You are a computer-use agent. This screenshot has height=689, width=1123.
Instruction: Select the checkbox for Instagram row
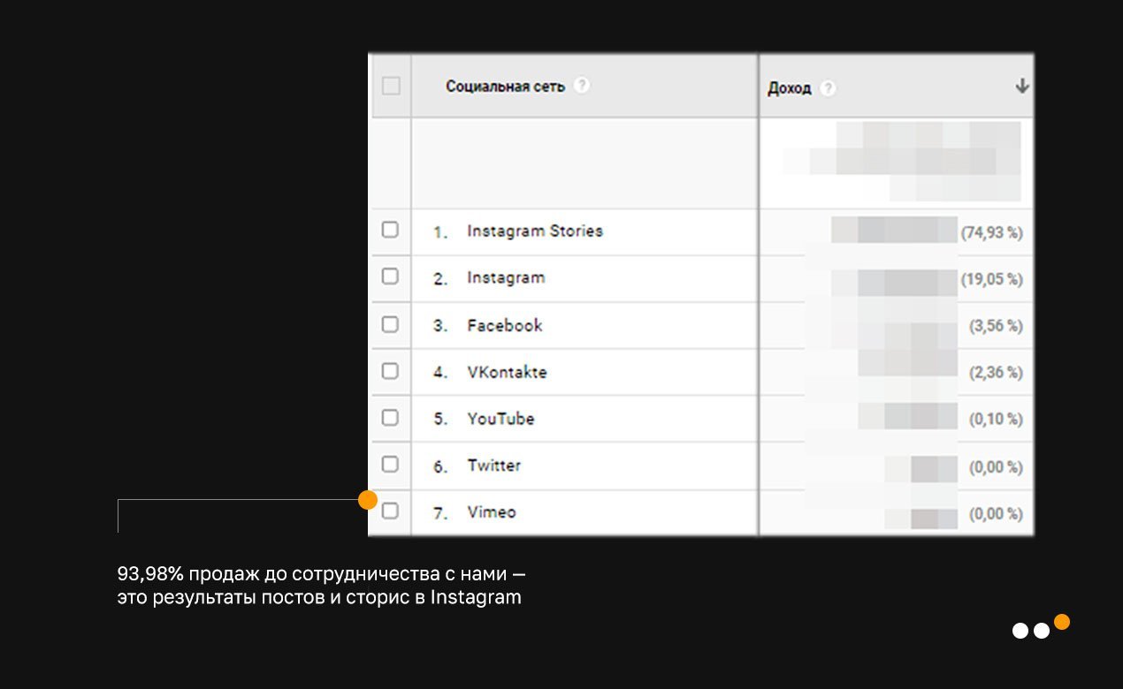click(x=390, y=276)
